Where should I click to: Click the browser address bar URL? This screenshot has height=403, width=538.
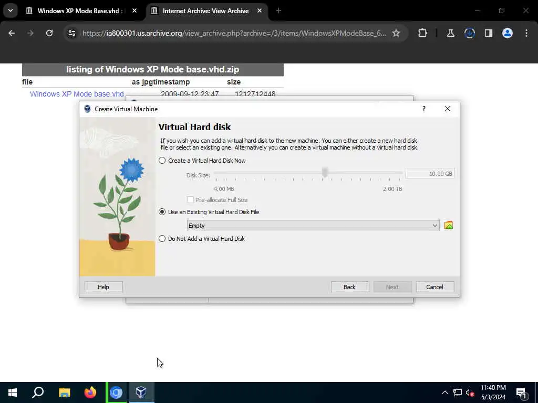(234, 33)
